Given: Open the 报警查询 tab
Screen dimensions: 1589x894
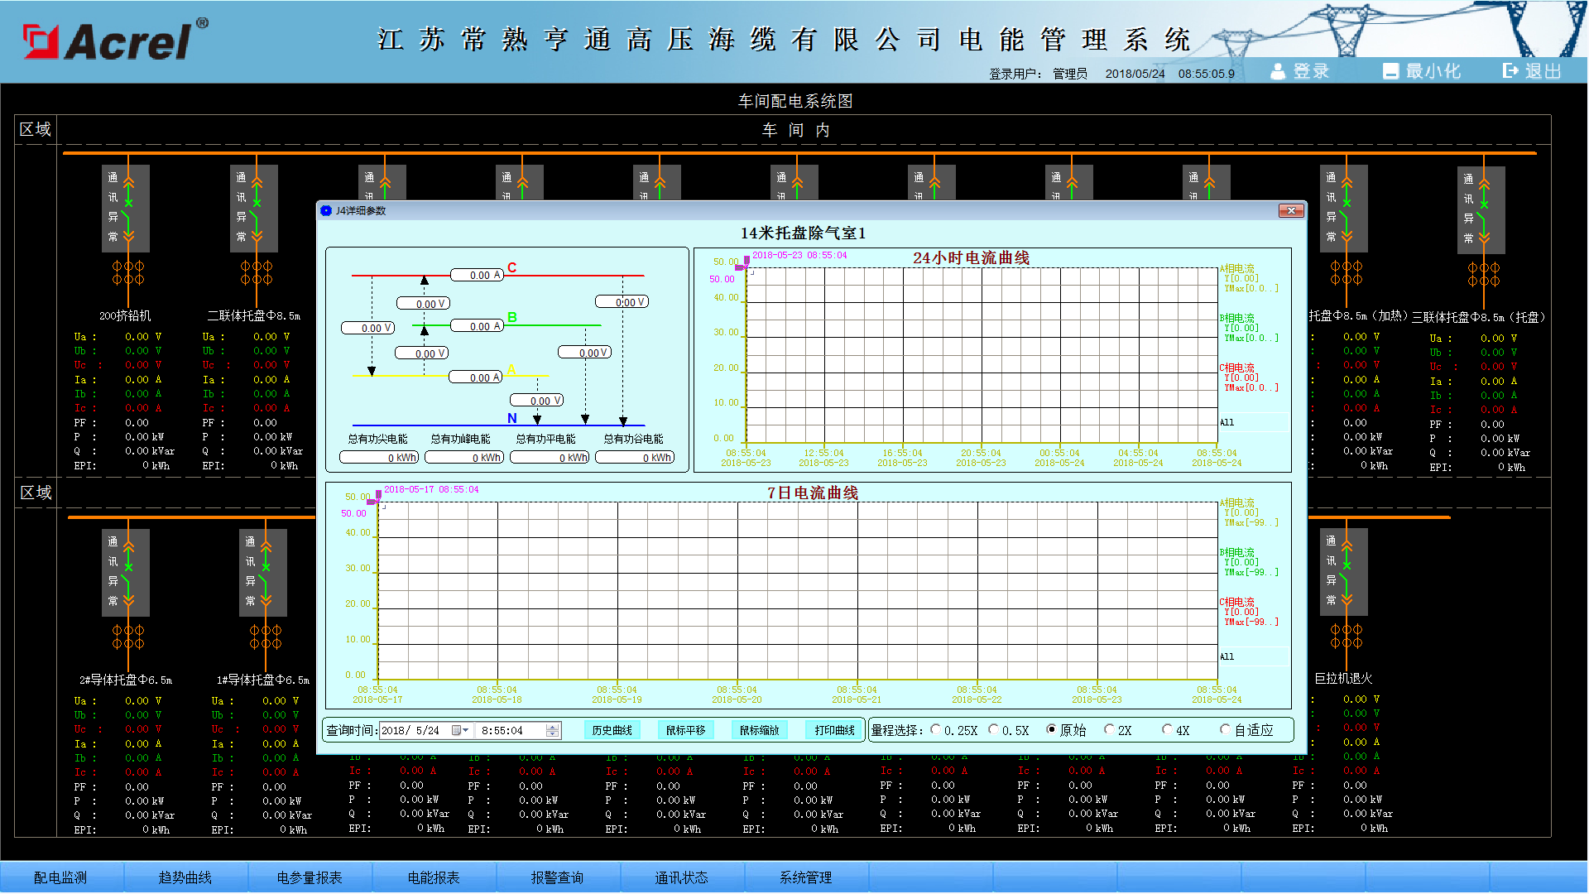Looking at the screenshot, I should [557, 877].
